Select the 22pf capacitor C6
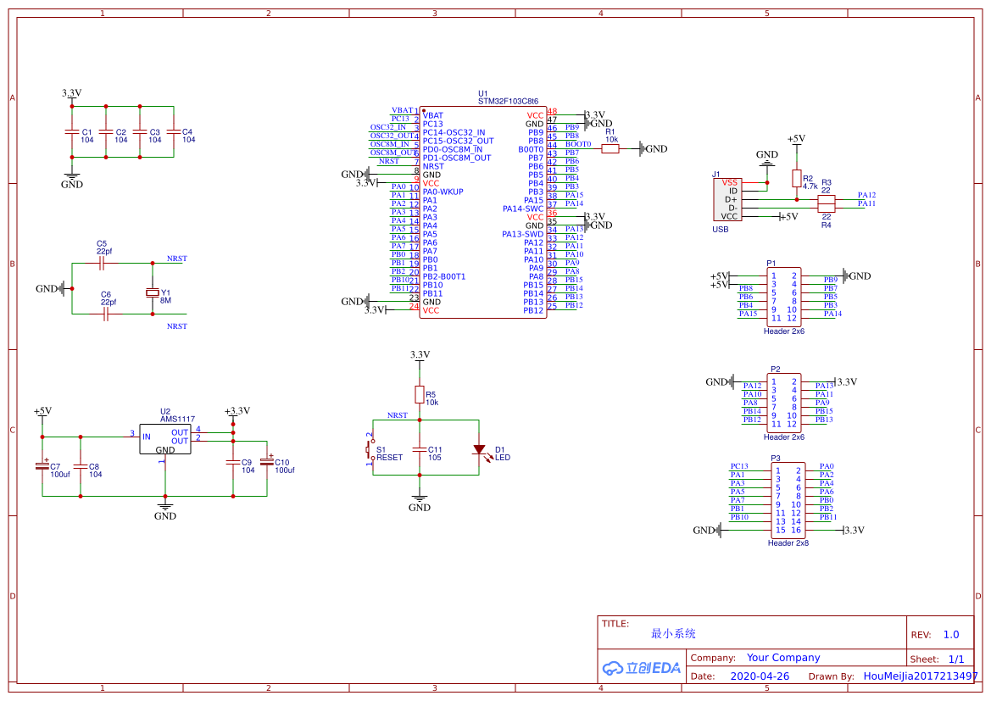The image size is (991, 701). pos(106,314)
